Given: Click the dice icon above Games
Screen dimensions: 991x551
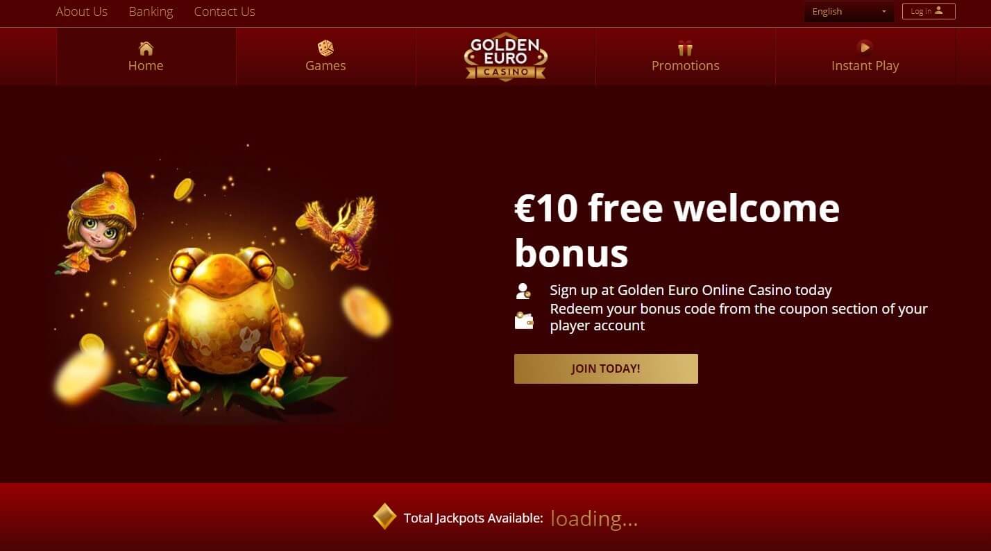Looking at the screenshot, I should tap(325, 48).
